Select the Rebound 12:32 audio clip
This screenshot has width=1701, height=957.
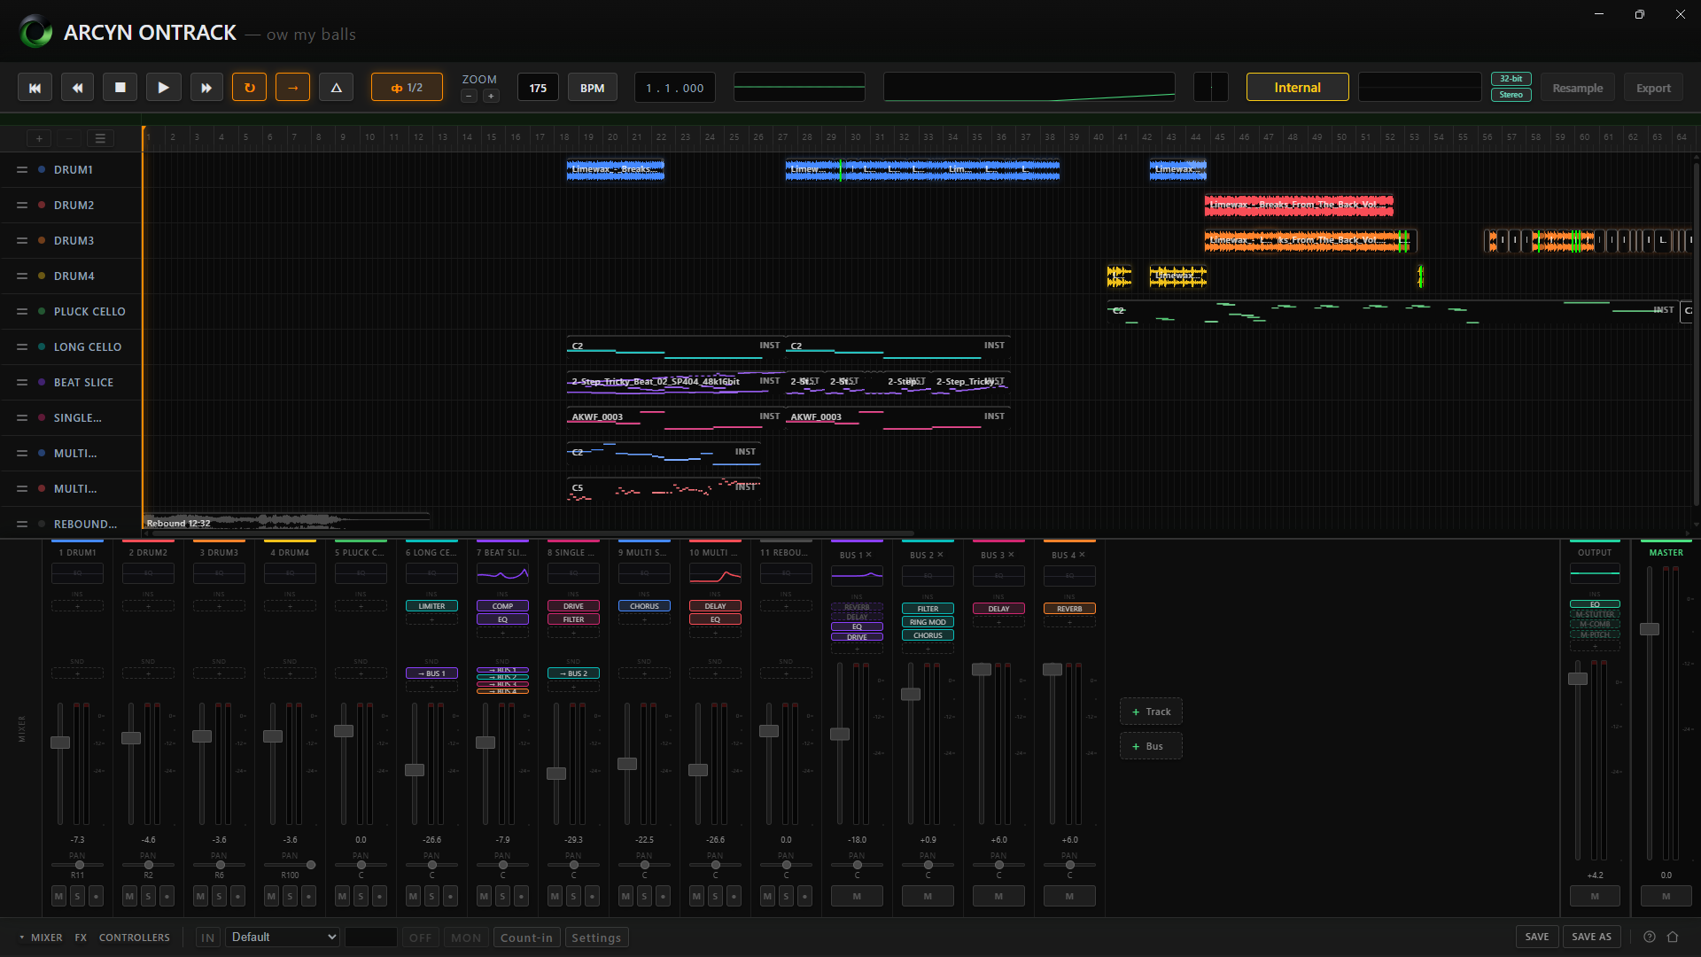[x=287, y=522]
